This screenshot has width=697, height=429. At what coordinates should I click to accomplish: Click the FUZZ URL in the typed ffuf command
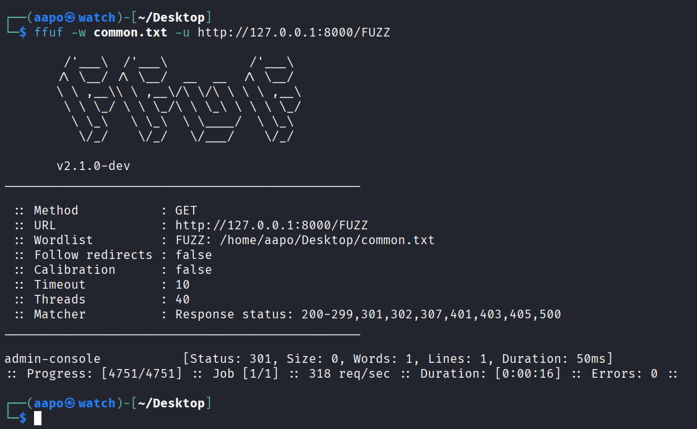(294, 33)
